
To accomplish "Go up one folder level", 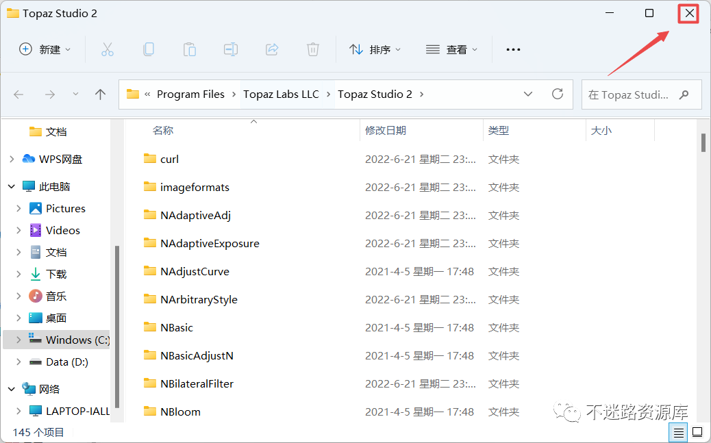I will click(100, 94).
